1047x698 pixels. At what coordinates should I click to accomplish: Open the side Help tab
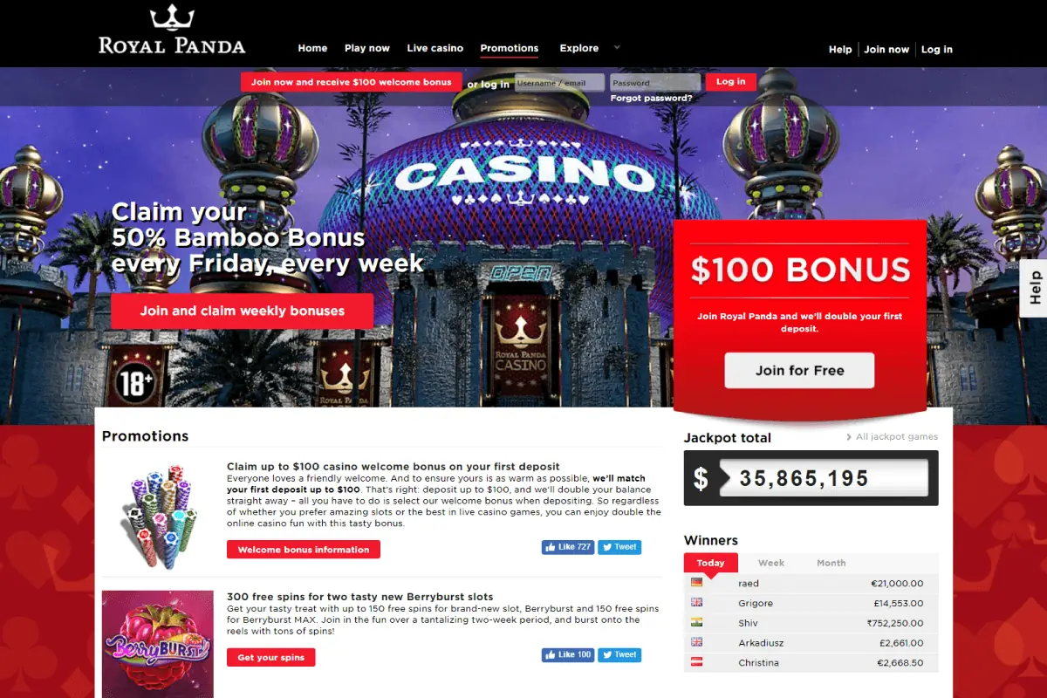(1034, 288)
